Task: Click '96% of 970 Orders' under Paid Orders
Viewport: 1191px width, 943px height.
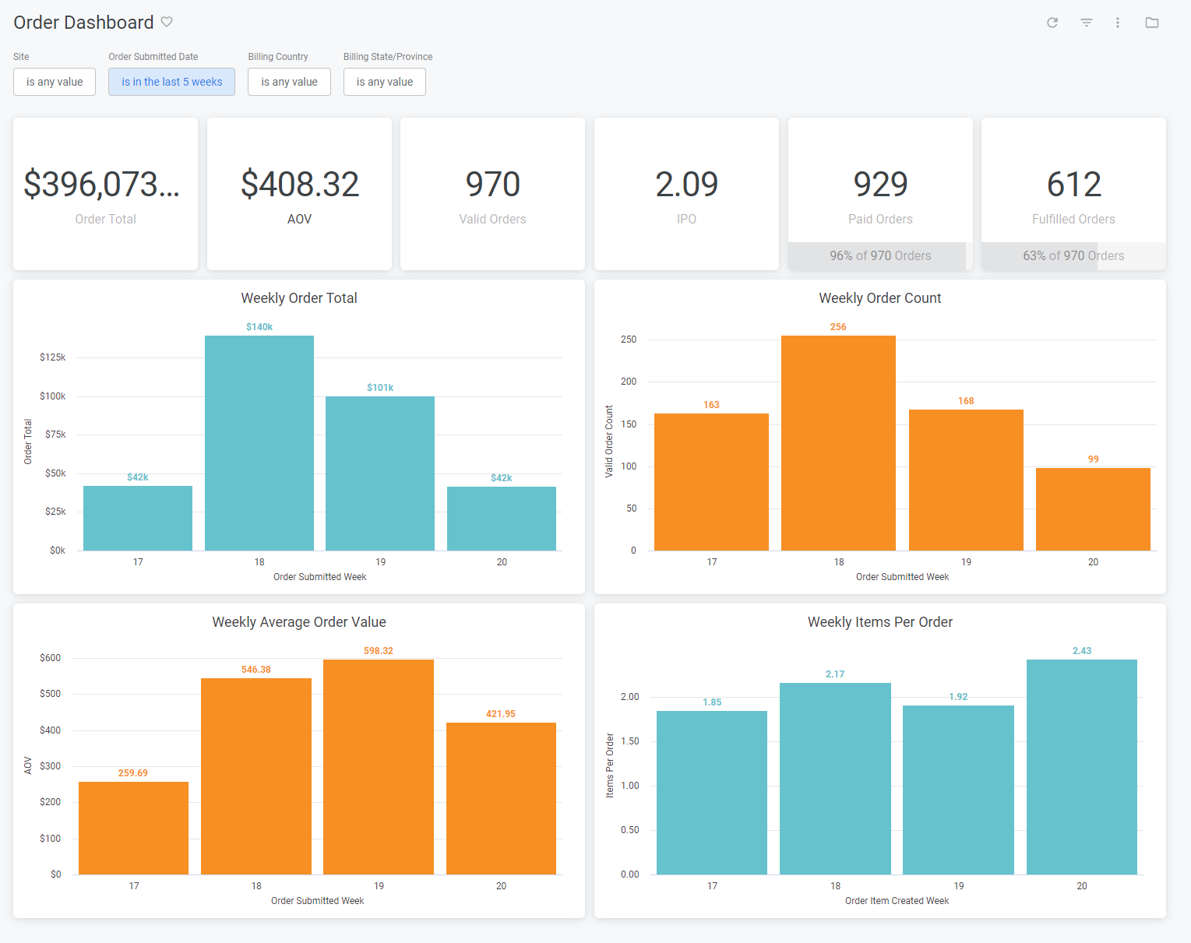Action: click(x=879, y=255)
